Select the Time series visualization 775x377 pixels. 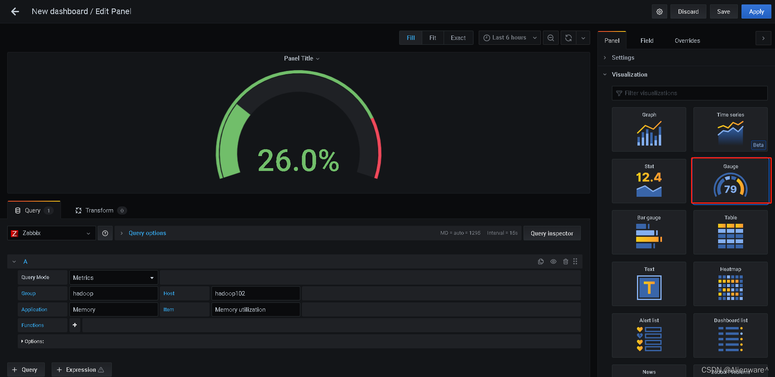[x=731, y=129]
